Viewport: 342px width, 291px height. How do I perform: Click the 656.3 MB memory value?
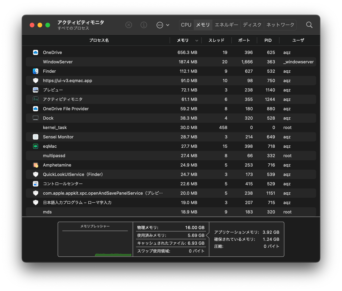(x=187, y=52)
